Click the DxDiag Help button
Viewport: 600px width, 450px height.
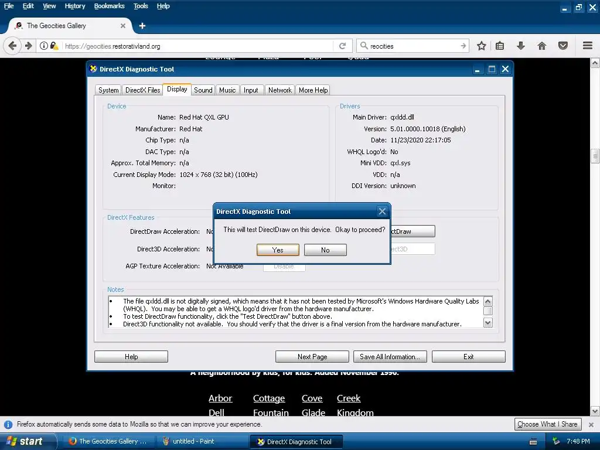[x=131, y=357]
